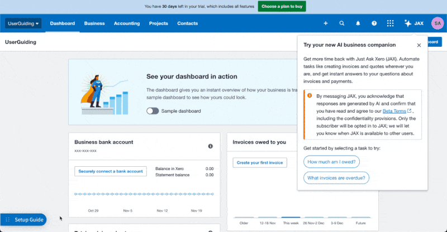Image resolution: width=447 pixels, height=232 pixels.
Task: Click Create your first invoice
Action: (x=260, y=162)
